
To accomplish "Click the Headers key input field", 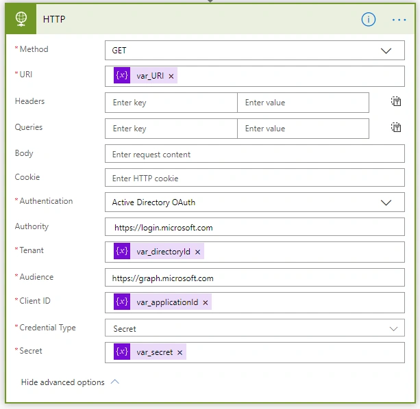I will pos(171,103).
